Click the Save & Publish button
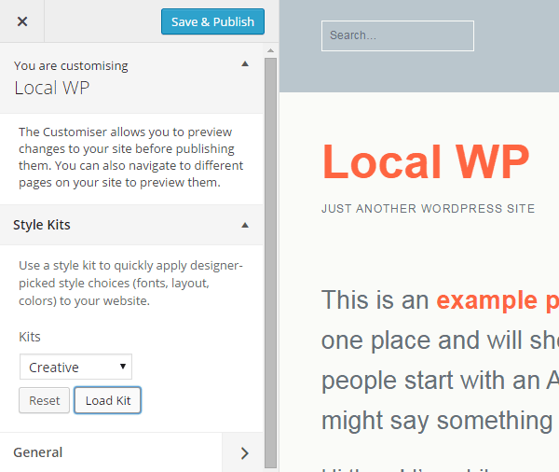 pos(212,21)
